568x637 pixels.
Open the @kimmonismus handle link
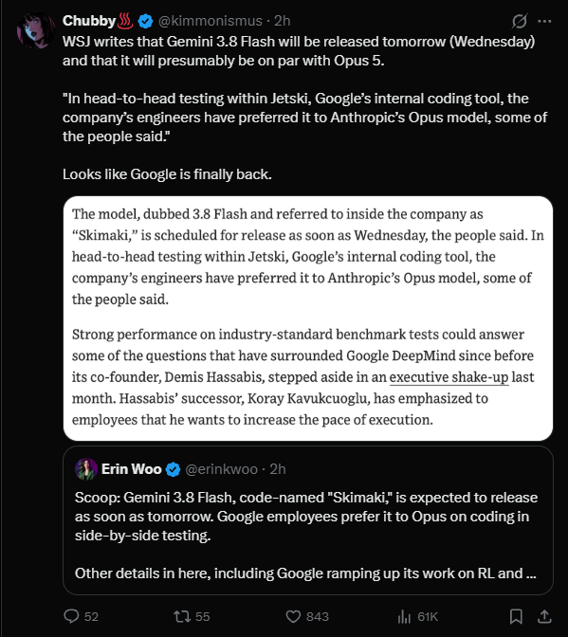(x=211, y=21)
